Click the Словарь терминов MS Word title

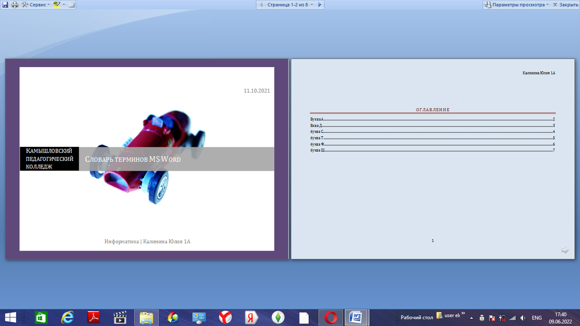click(x=133, y=159)
